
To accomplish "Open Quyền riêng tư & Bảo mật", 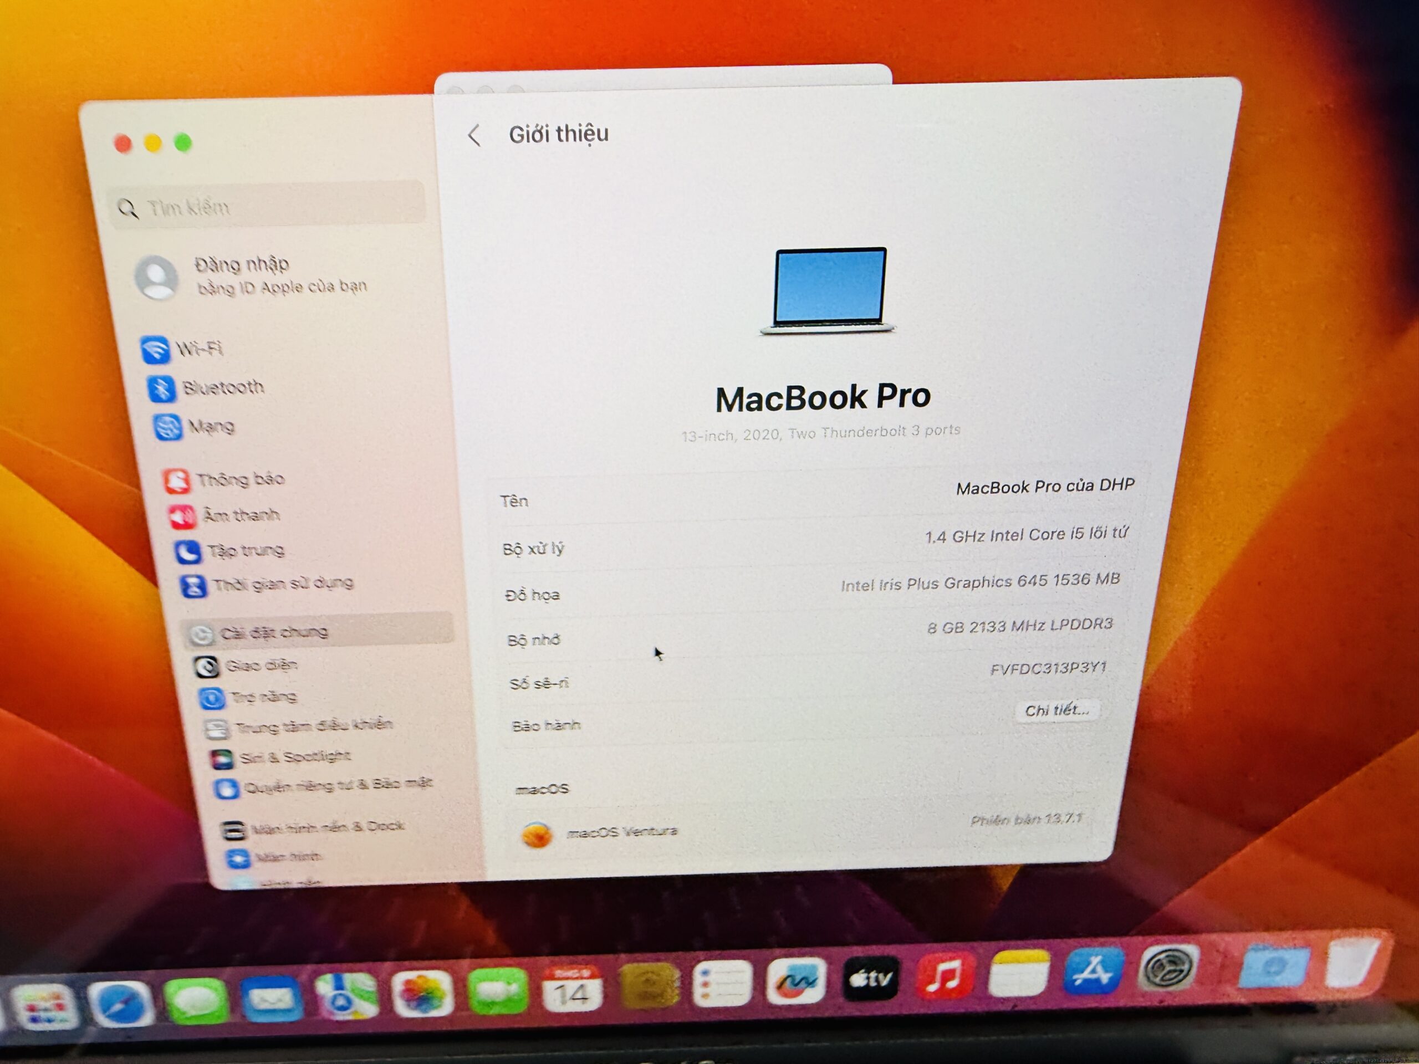I will point(323,786).
